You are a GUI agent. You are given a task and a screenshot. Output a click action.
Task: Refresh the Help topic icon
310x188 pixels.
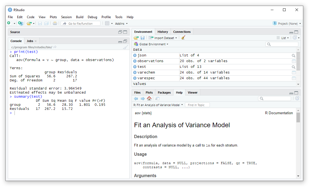(x=297, y=98)
